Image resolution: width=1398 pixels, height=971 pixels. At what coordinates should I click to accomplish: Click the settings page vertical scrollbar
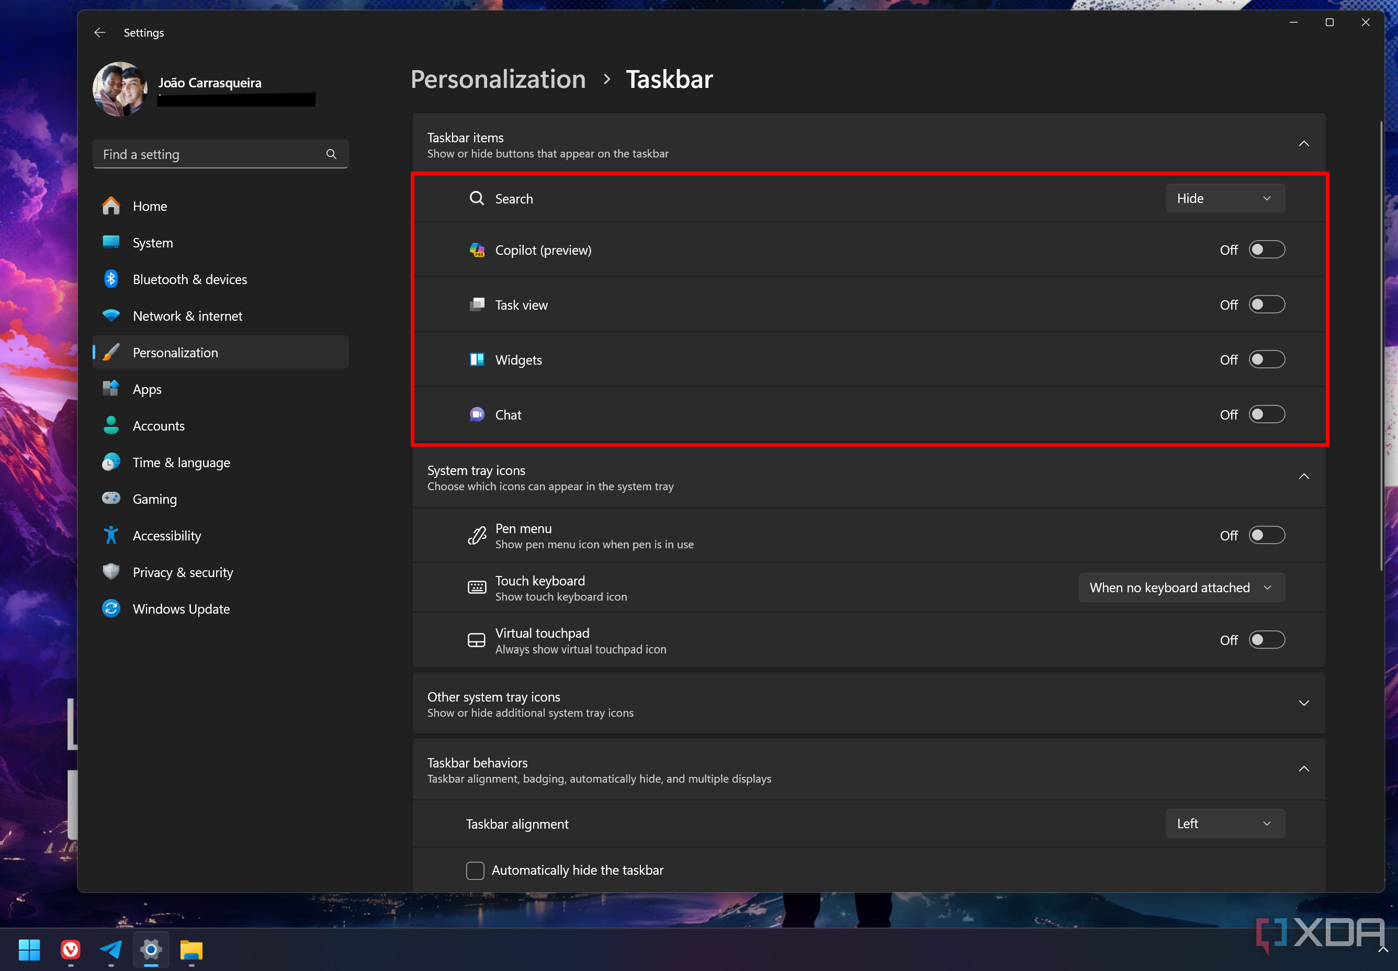pos(1381,346)
